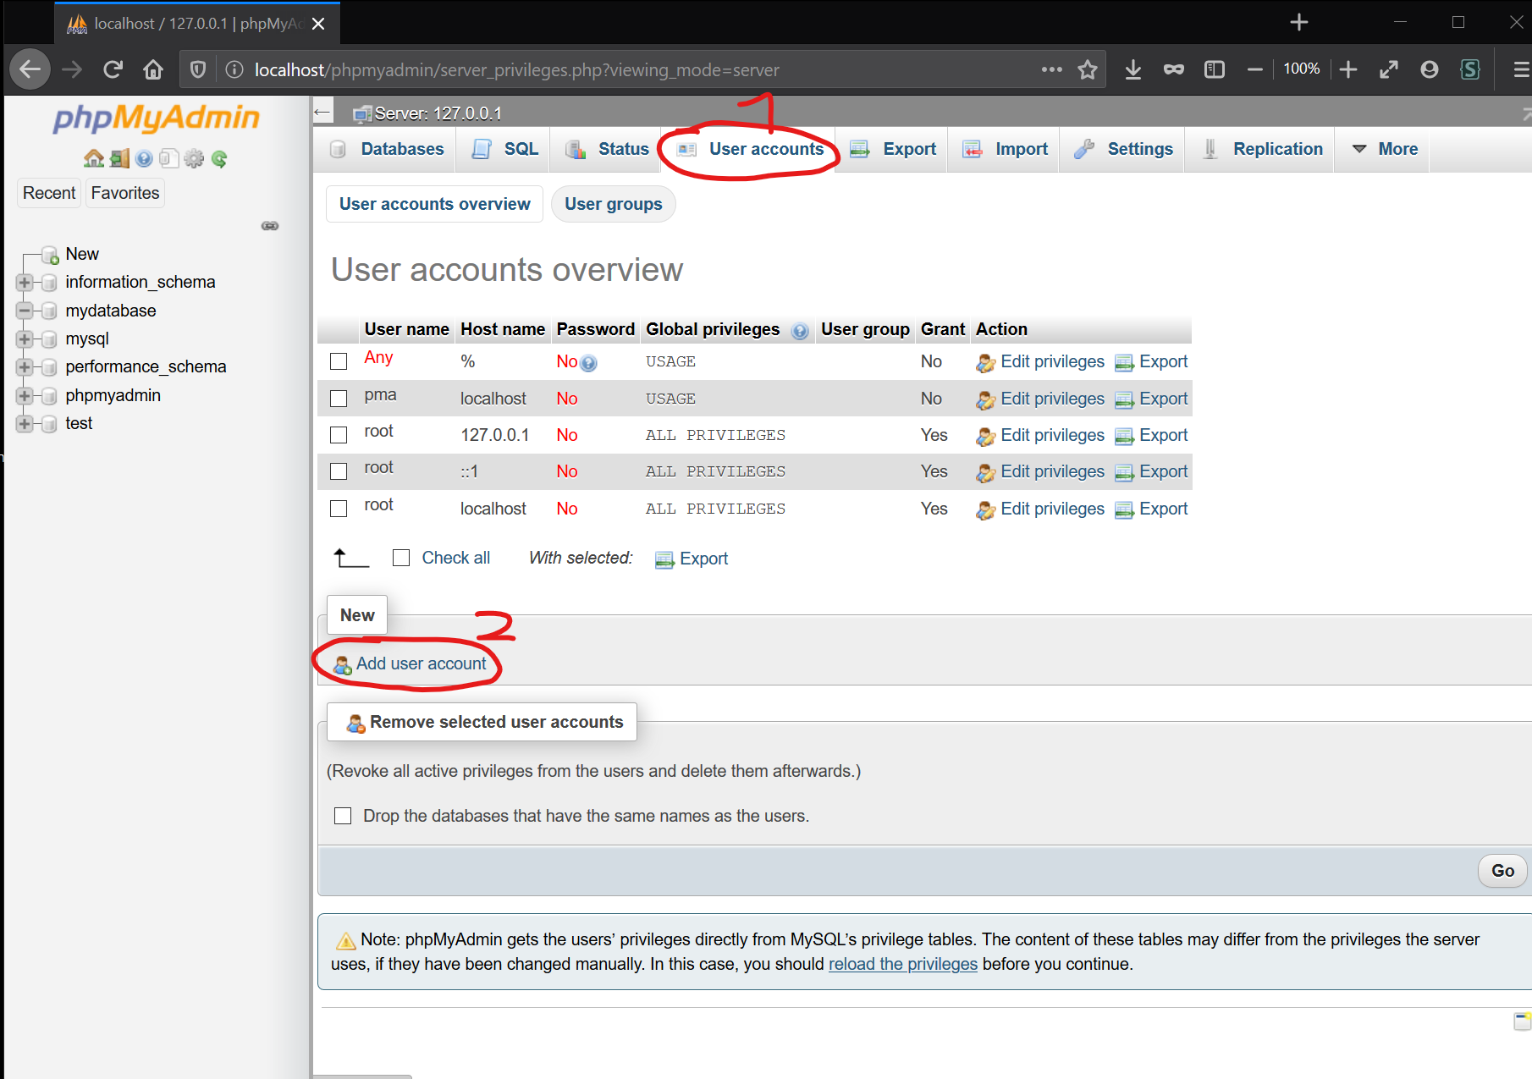This screenshot has height=1079, width=1532.
Task: Expand the mysql database node
Action: [x=25, y=339]
